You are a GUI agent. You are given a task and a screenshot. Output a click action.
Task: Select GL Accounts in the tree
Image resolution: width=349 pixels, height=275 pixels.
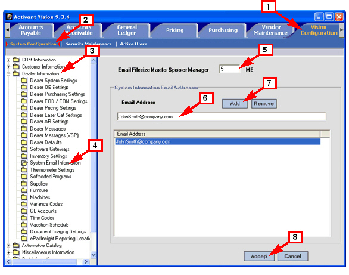pos(43,211)
